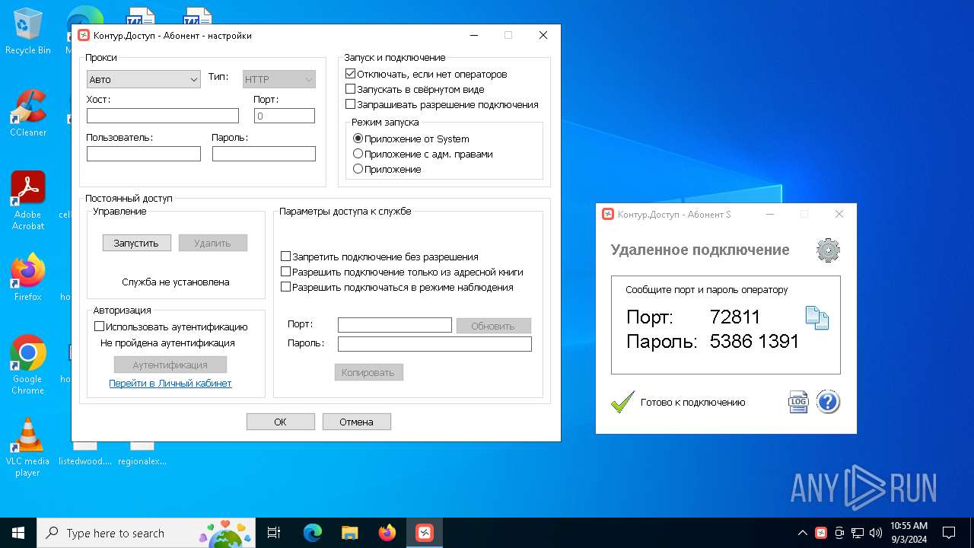Click Windows Start button
974x548 pixels.
click(x=18, y=533)
